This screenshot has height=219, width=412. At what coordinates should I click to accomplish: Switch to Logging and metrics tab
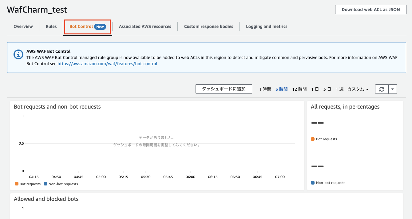click(x=267, y=26)
